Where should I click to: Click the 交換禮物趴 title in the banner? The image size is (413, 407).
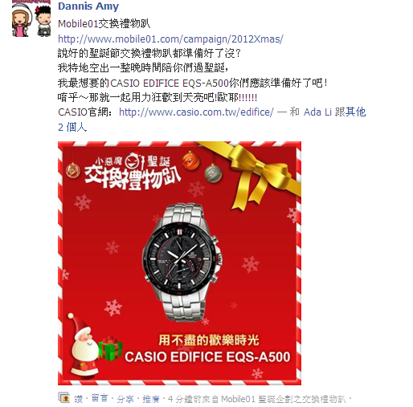133,178
